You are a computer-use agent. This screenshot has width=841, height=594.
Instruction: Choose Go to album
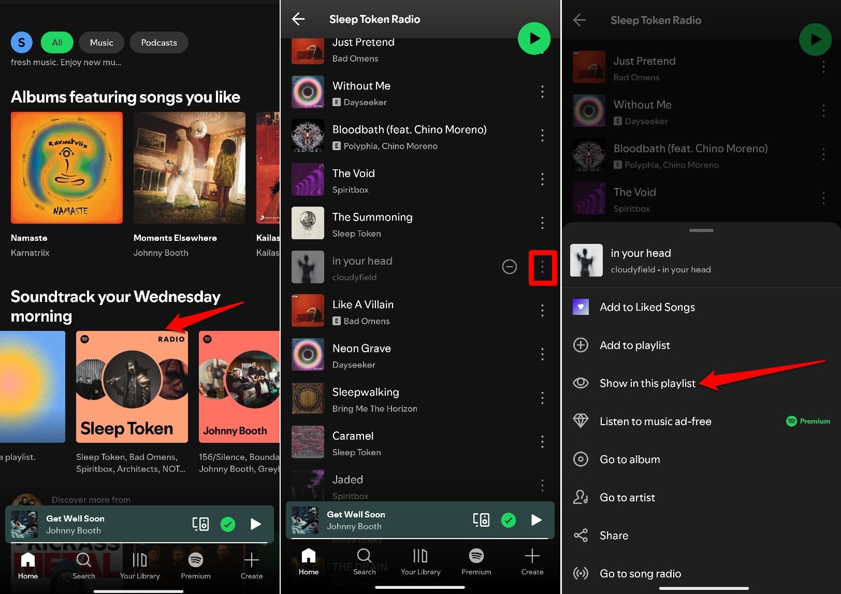point(701,459)
